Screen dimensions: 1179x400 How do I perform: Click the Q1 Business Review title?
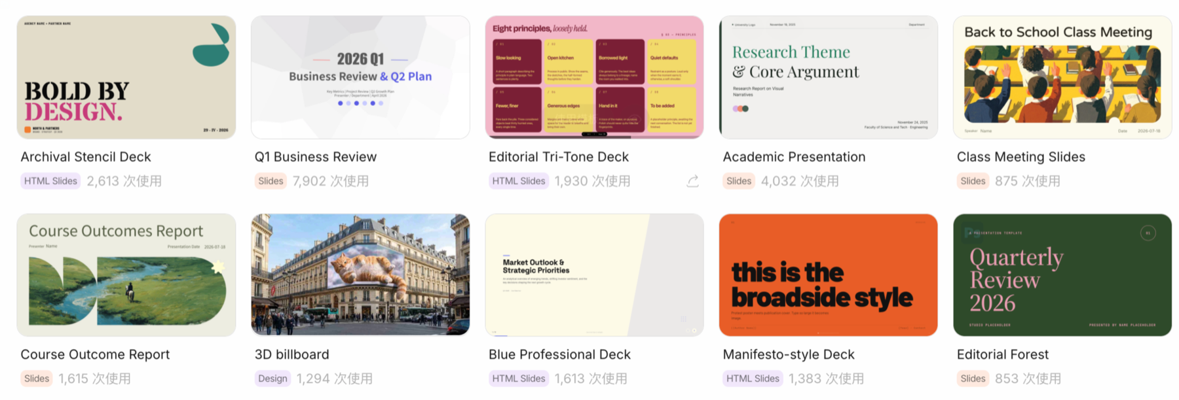(316, 157)
